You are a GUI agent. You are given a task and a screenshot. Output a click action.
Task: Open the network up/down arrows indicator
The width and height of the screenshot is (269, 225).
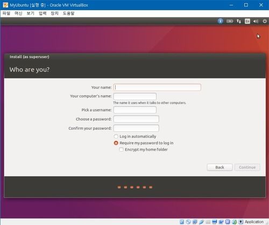coord(239,21)
